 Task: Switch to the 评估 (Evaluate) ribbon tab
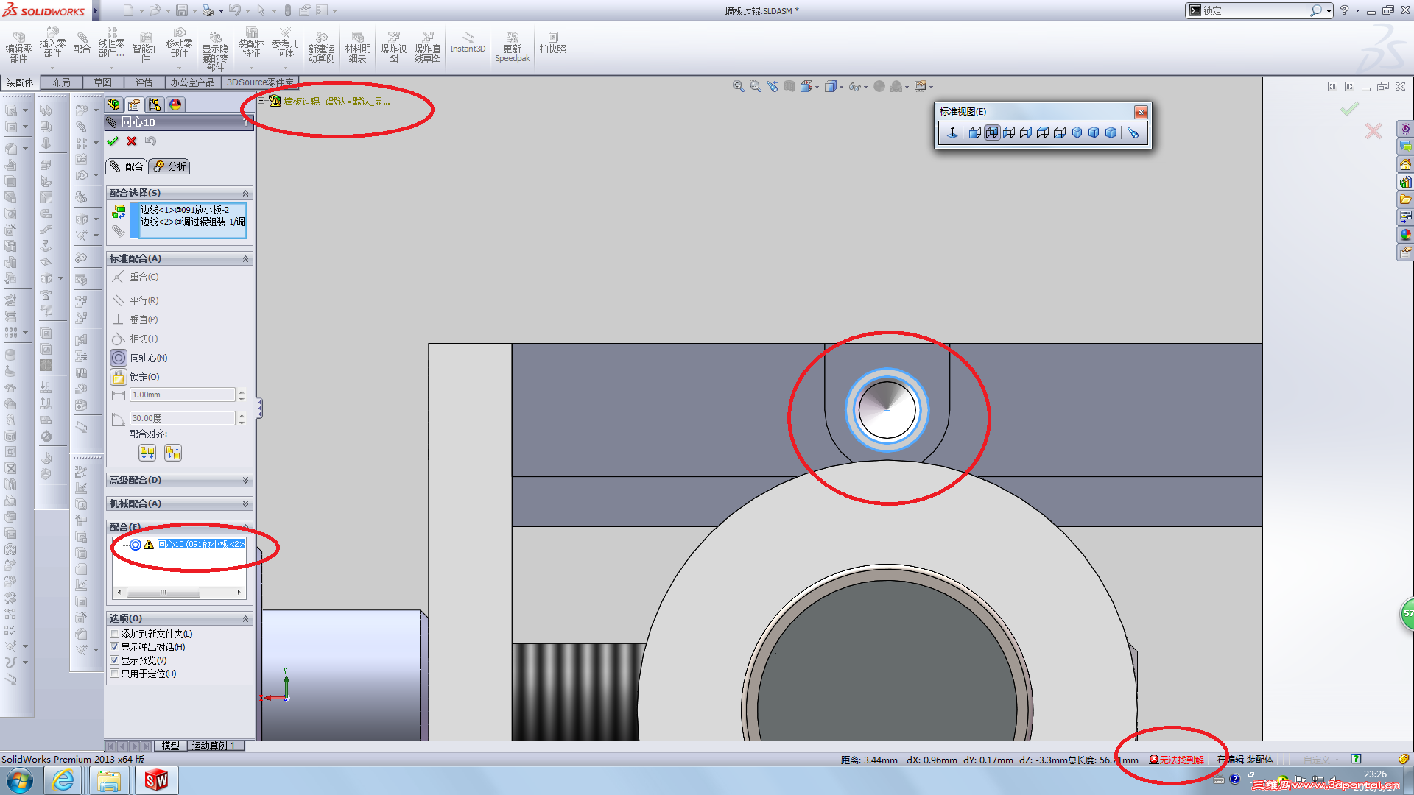click(144, 82)
